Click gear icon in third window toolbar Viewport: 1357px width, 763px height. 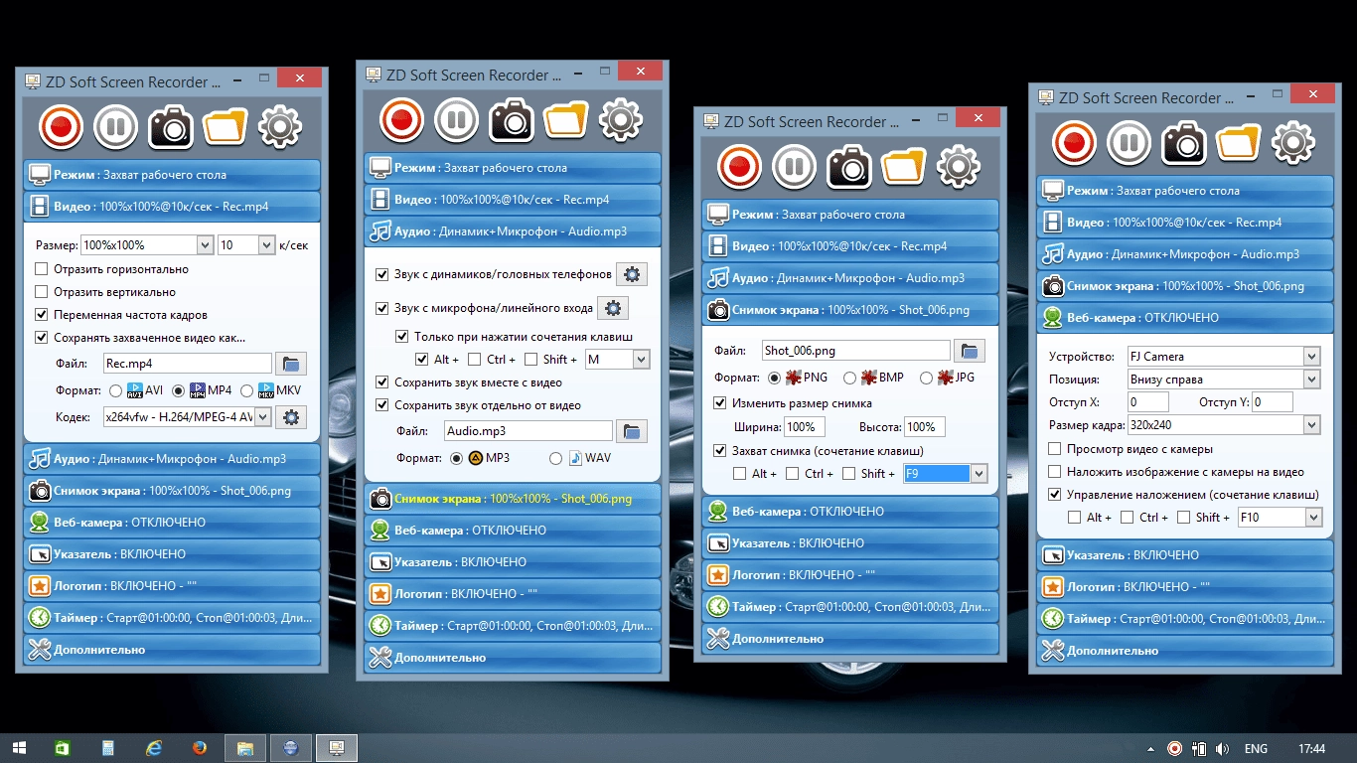tap(959, 166)
